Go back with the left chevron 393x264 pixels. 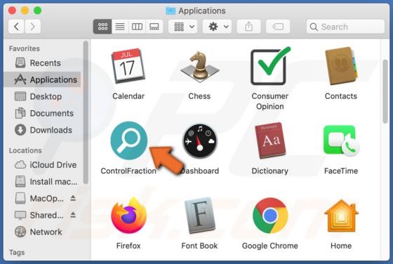(16, 27)
